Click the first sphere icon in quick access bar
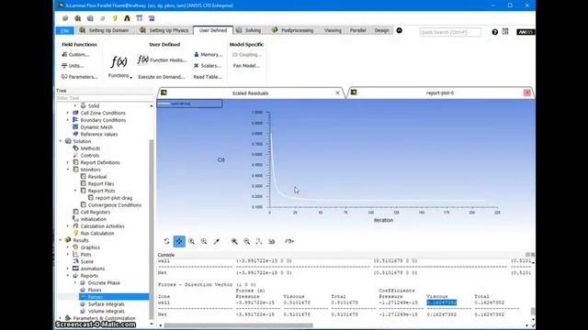Screen dimensions: 588x330 coord(65,18)
